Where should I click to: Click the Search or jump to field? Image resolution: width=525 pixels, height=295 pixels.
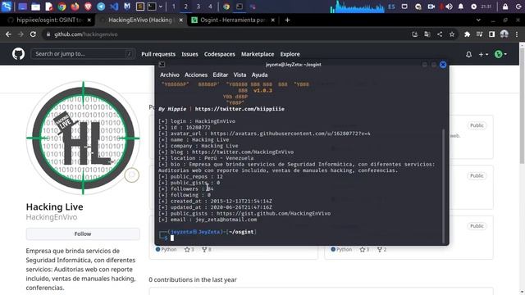[83, 54]
